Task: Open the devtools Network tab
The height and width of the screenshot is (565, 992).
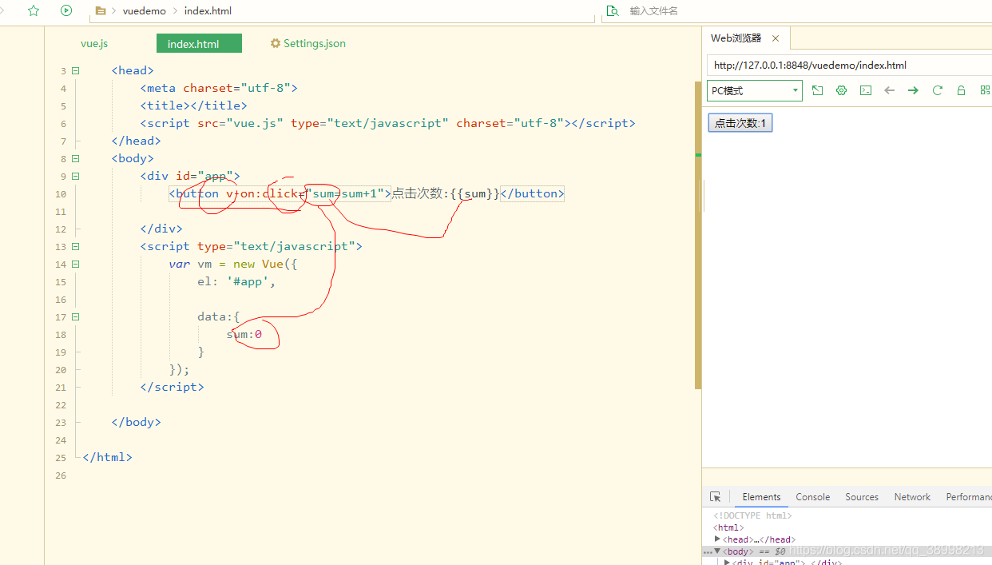Action: [912, 496]
